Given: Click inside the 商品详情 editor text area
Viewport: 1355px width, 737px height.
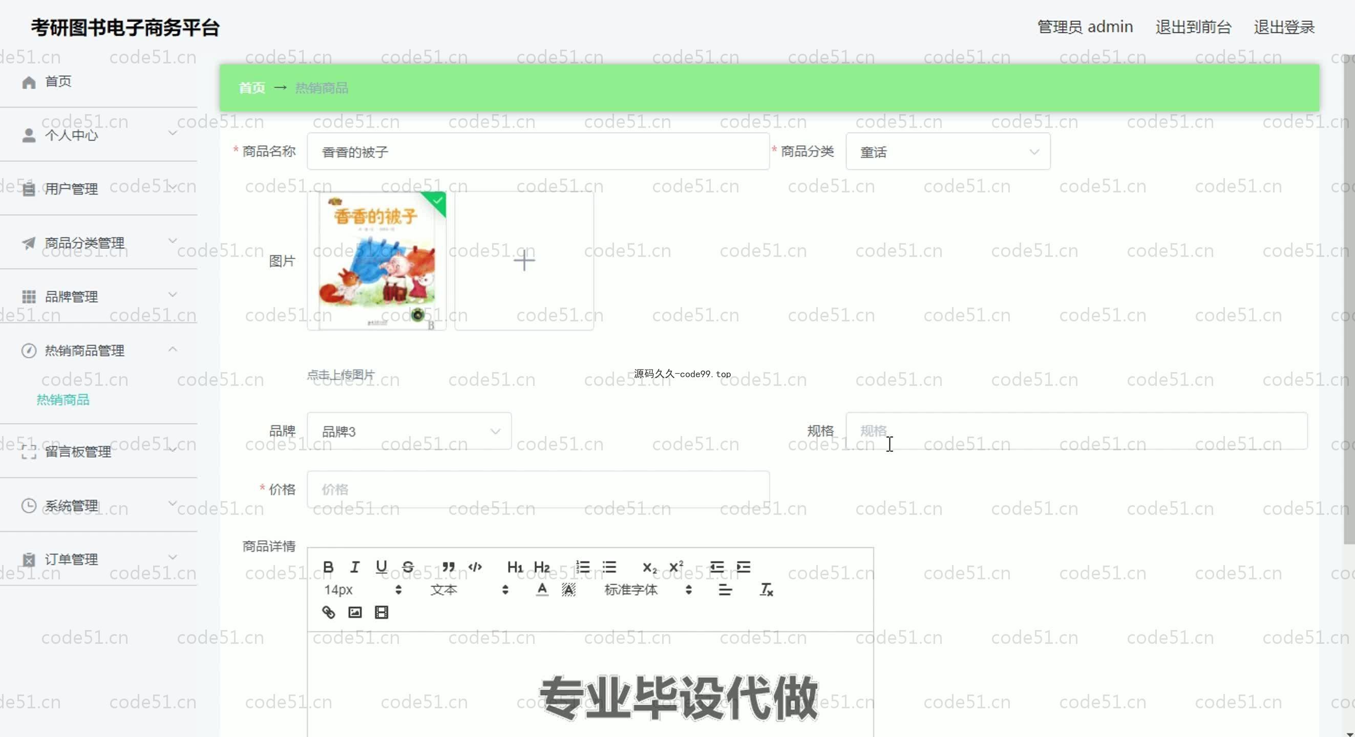Looking at the screenshot, I should [x=590, y=683].
